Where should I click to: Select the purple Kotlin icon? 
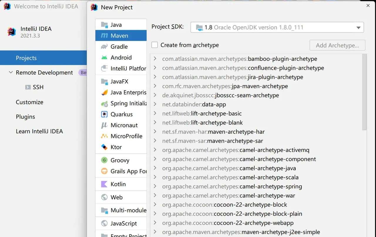pyautogui.click(x=104, y=184)
